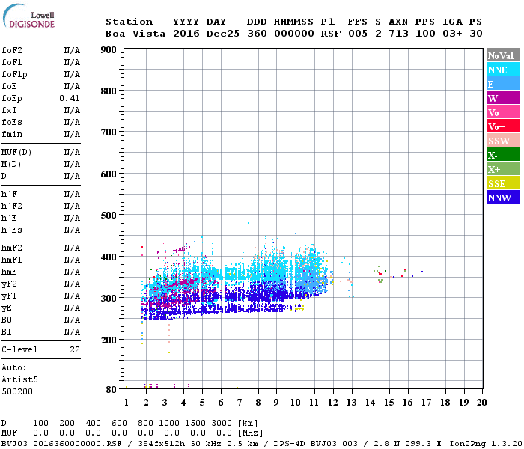The height and width of the screenshot is (449, 524).
Task: Click the foF2 parameter label
Action: [x=12, y=50]
